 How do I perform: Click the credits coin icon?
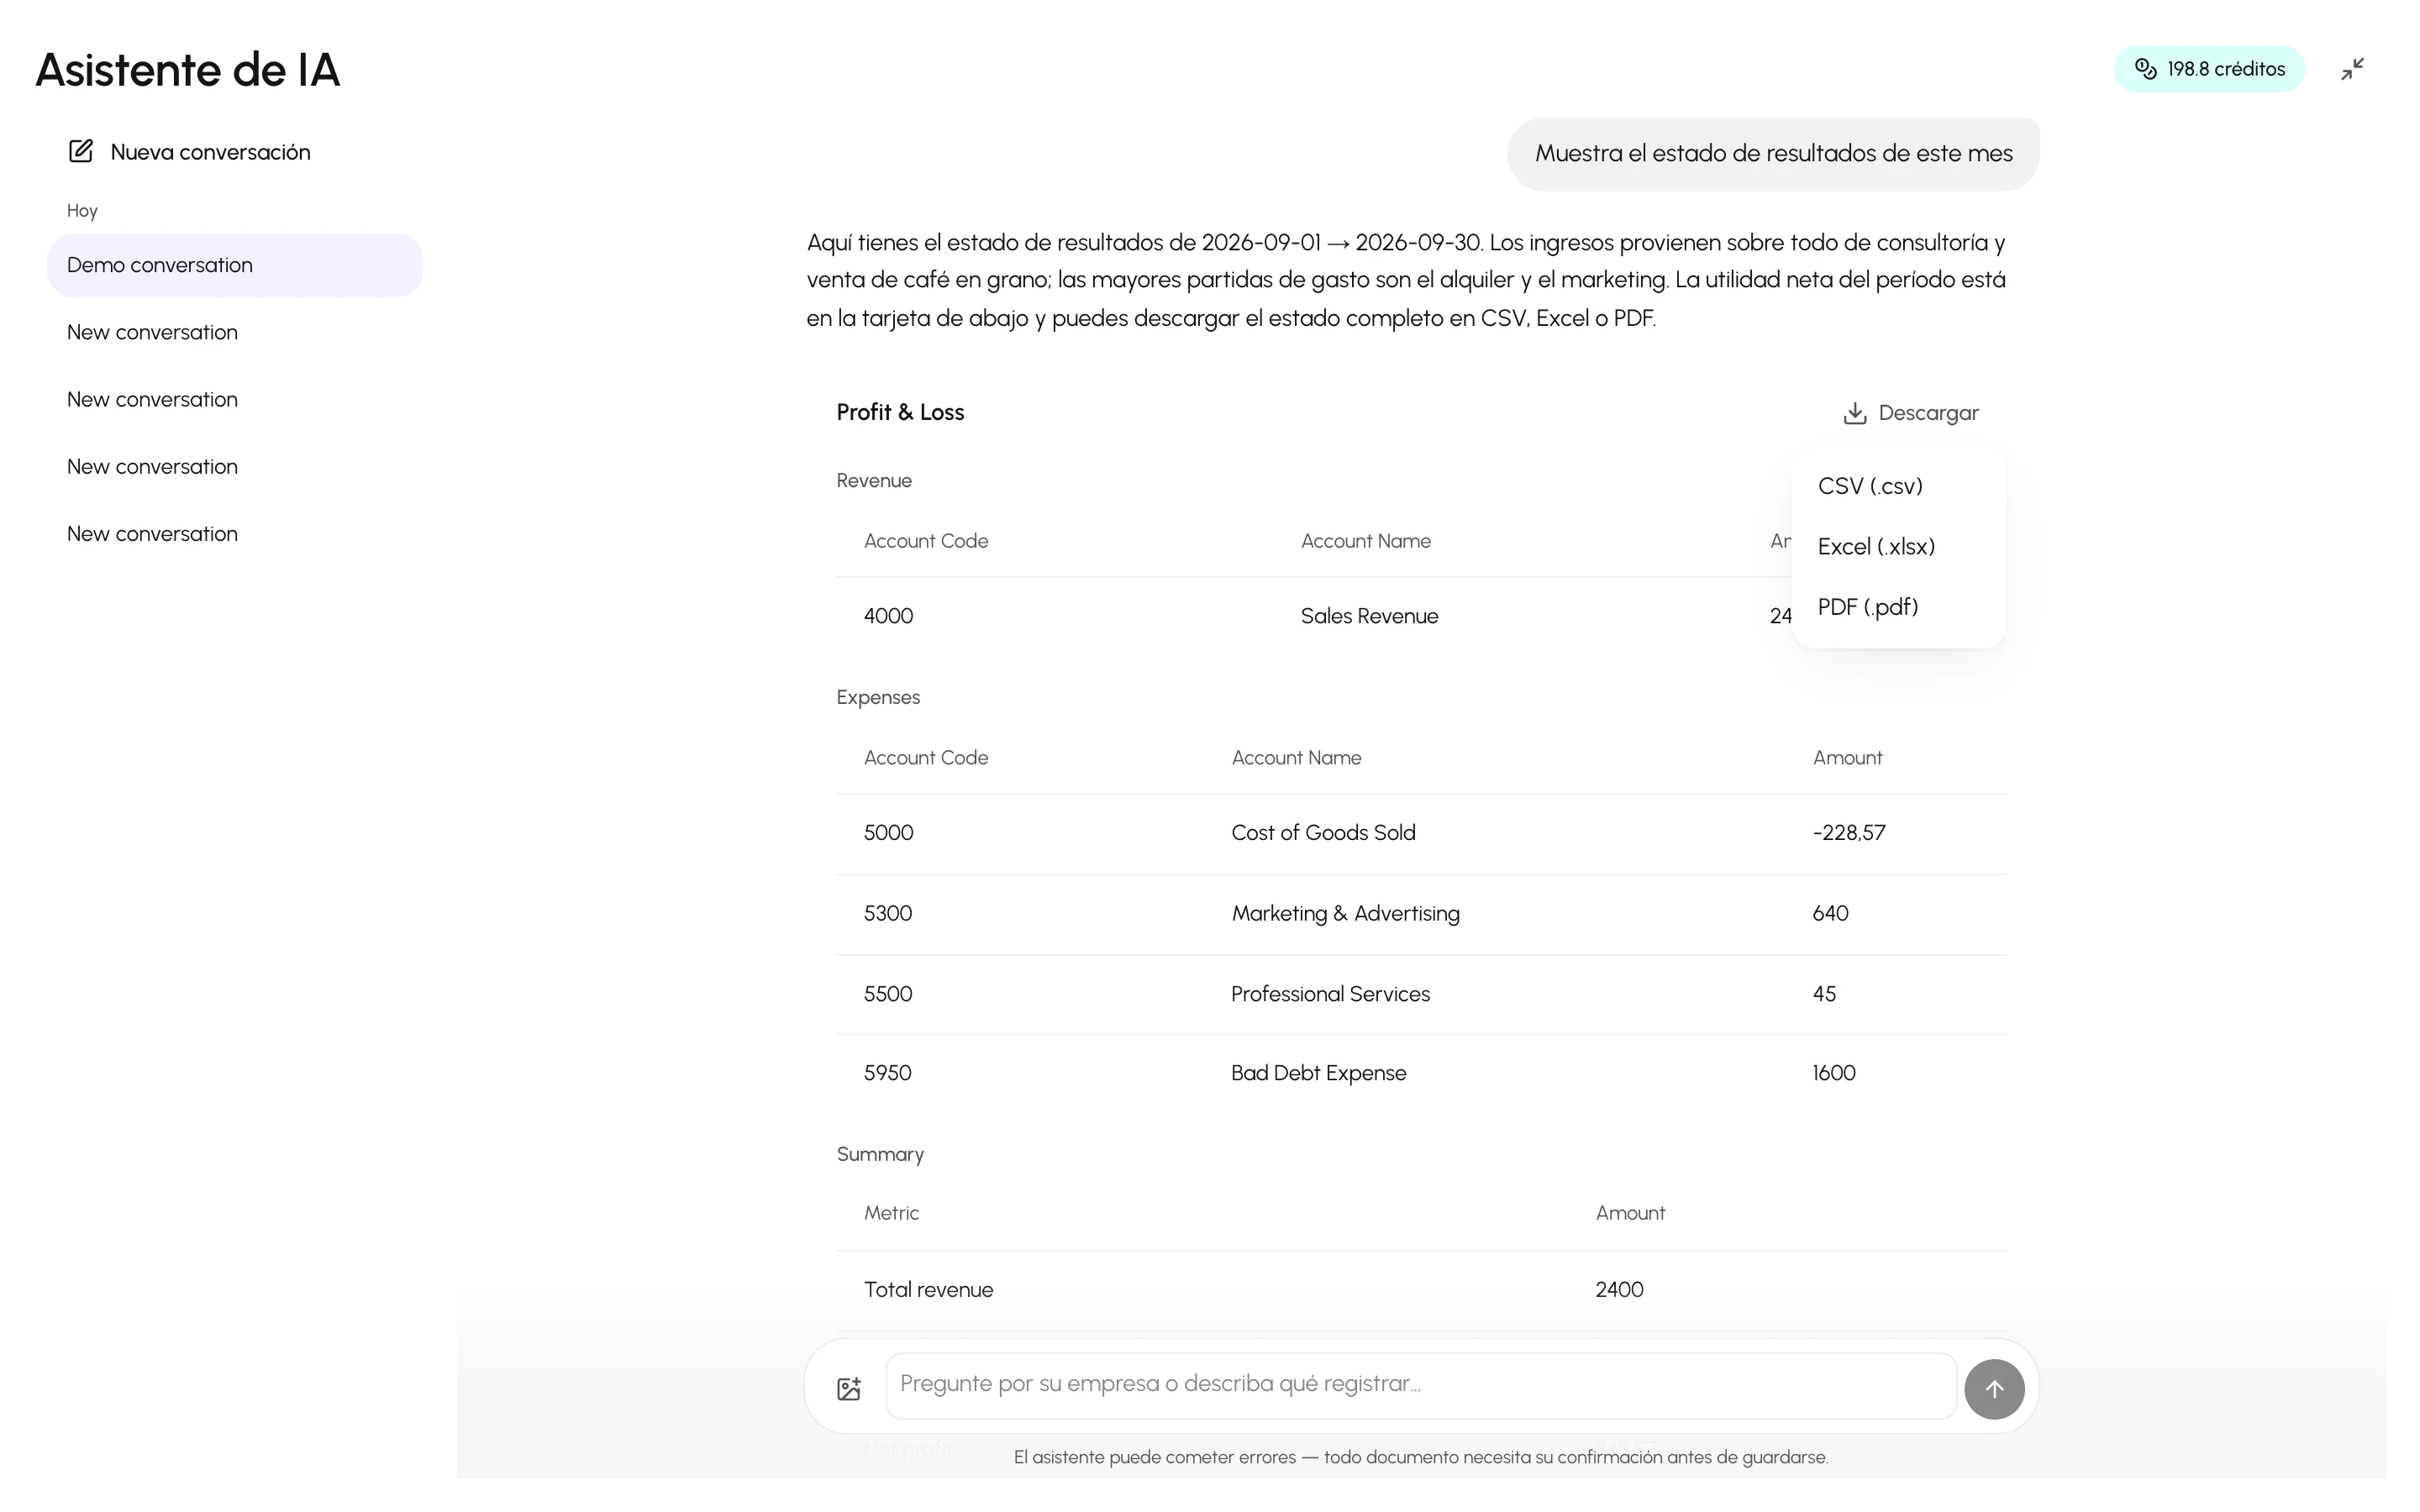click(x=2145, y=68)
